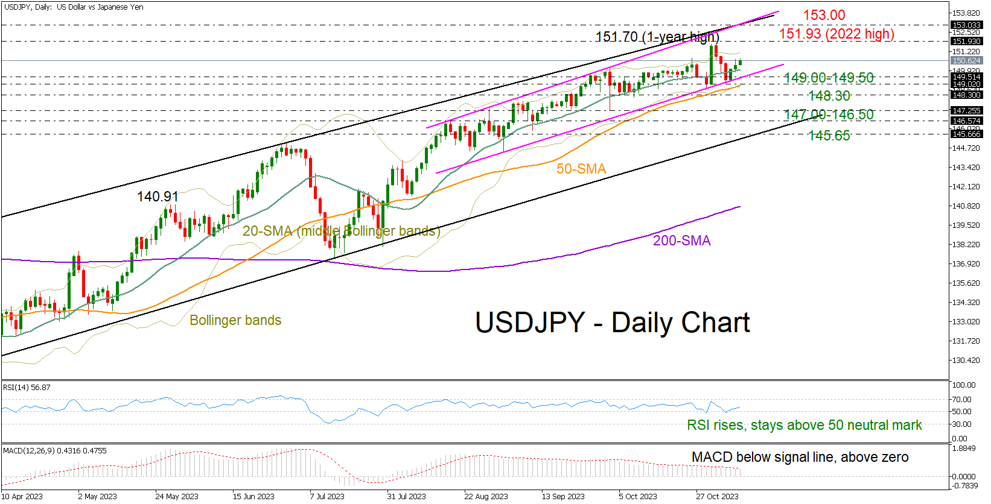991x504 pixels.
Task: Click the MACD 1.8849 scale value
Action: [964, 449]
